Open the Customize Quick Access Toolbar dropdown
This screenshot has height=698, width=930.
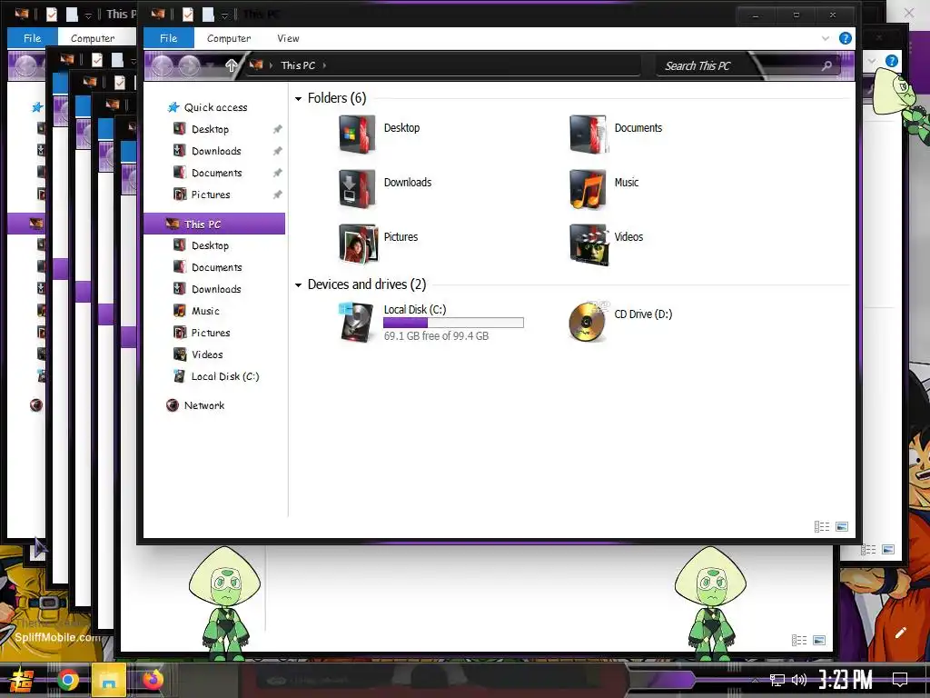pos(225,15)
